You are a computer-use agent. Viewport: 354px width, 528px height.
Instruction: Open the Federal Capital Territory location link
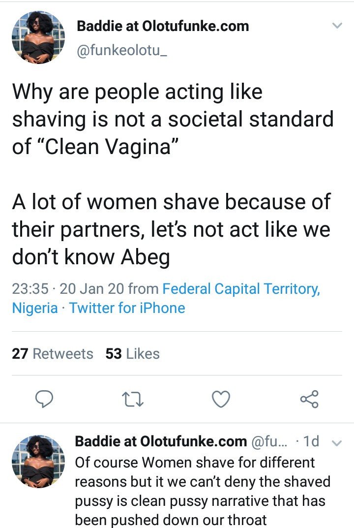point(241,289)
